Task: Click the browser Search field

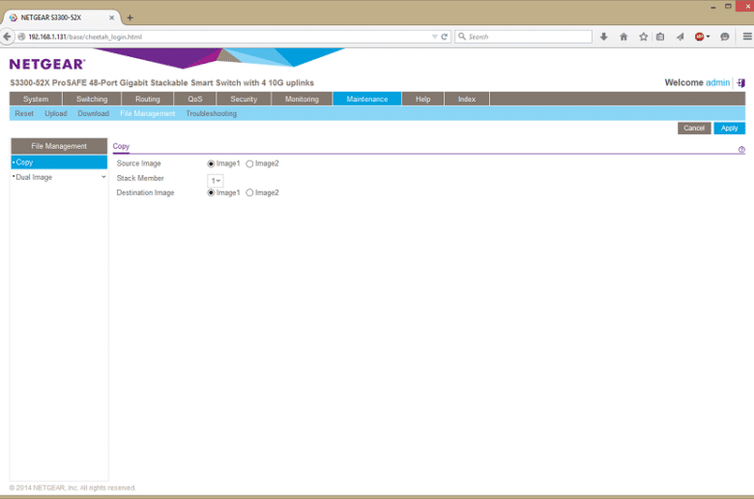Action: point(524,37)
